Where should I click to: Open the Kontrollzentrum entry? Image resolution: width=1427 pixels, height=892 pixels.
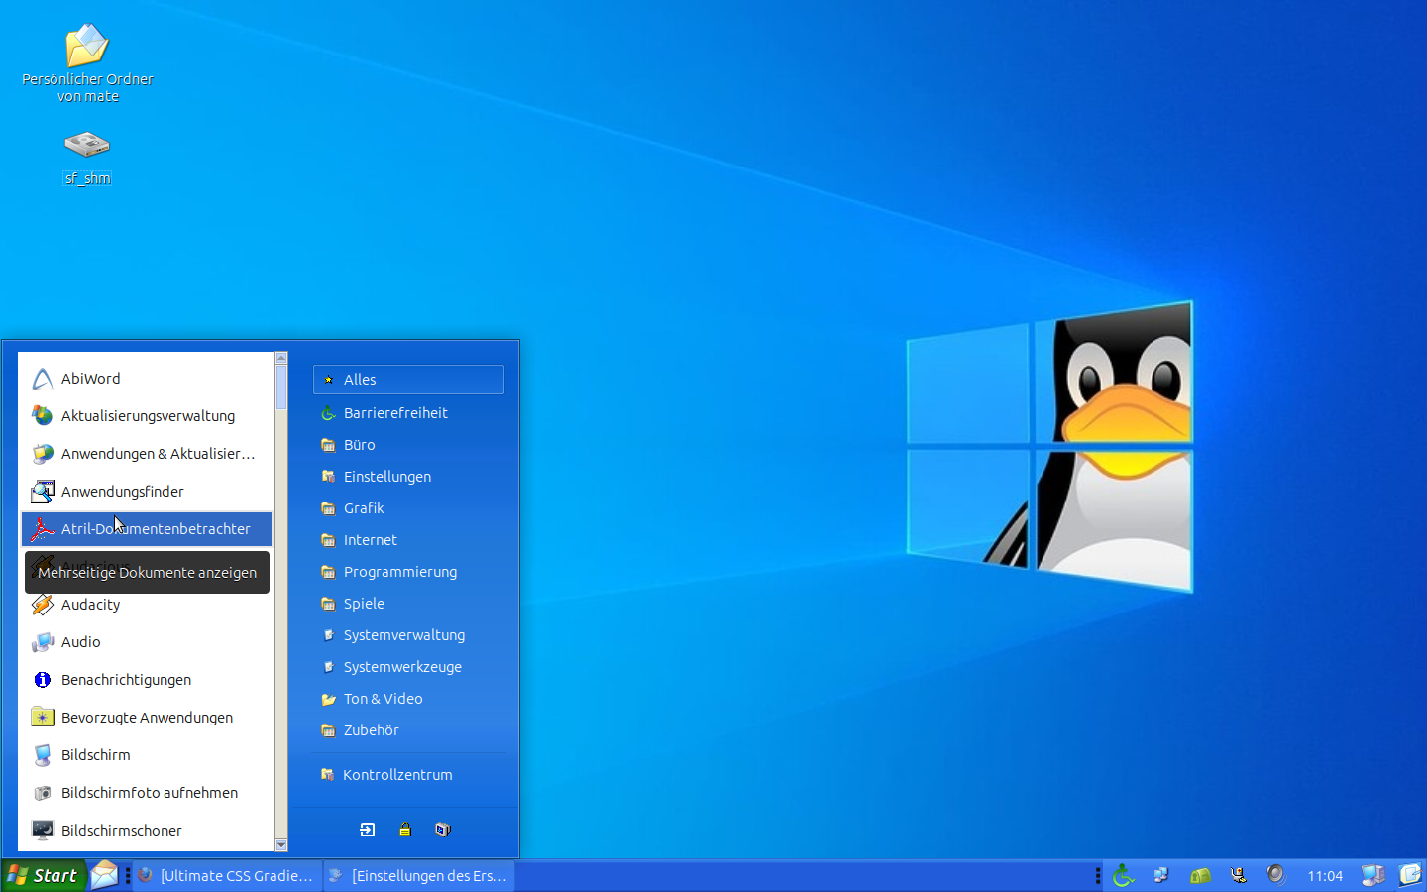(397, 774)
